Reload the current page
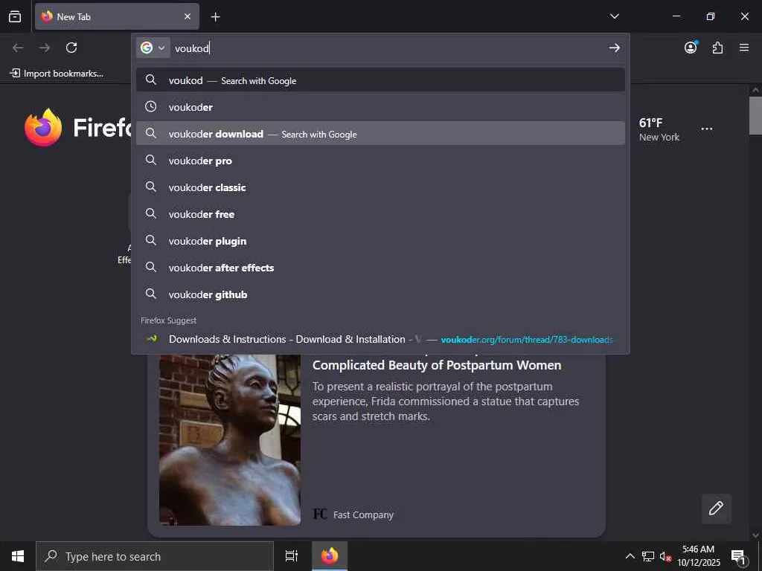Image resolution: width=762 pixels, height=571 pixels. tap(71, 48)
